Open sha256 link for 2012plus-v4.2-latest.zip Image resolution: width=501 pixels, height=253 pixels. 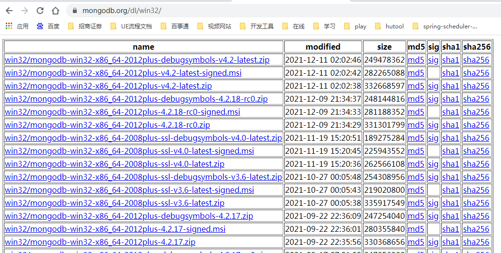pos(476,86)
